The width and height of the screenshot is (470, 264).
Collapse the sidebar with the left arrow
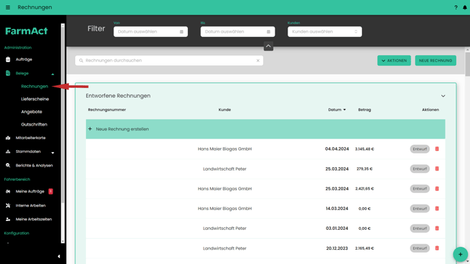click(59, 256)
